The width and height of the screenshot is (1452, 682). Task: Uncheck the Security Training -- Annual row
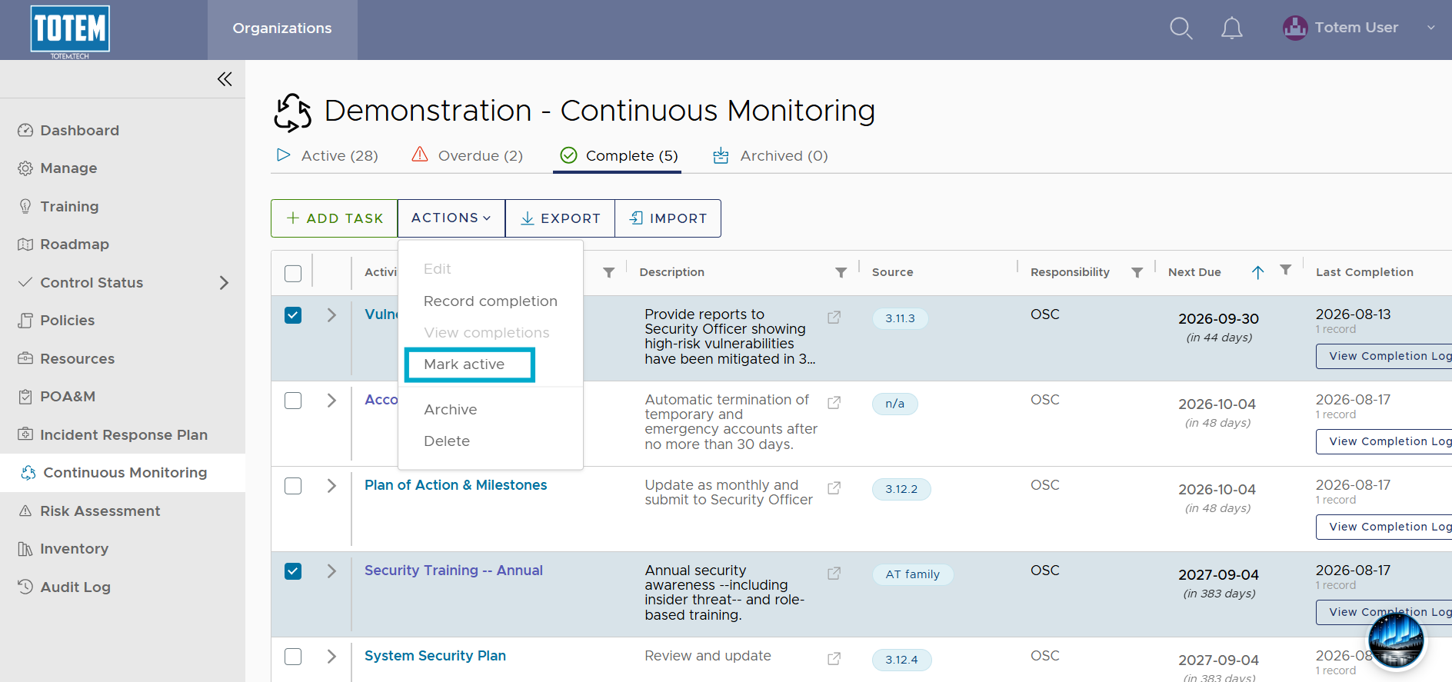pyautogui.click(x=293, y=571)
